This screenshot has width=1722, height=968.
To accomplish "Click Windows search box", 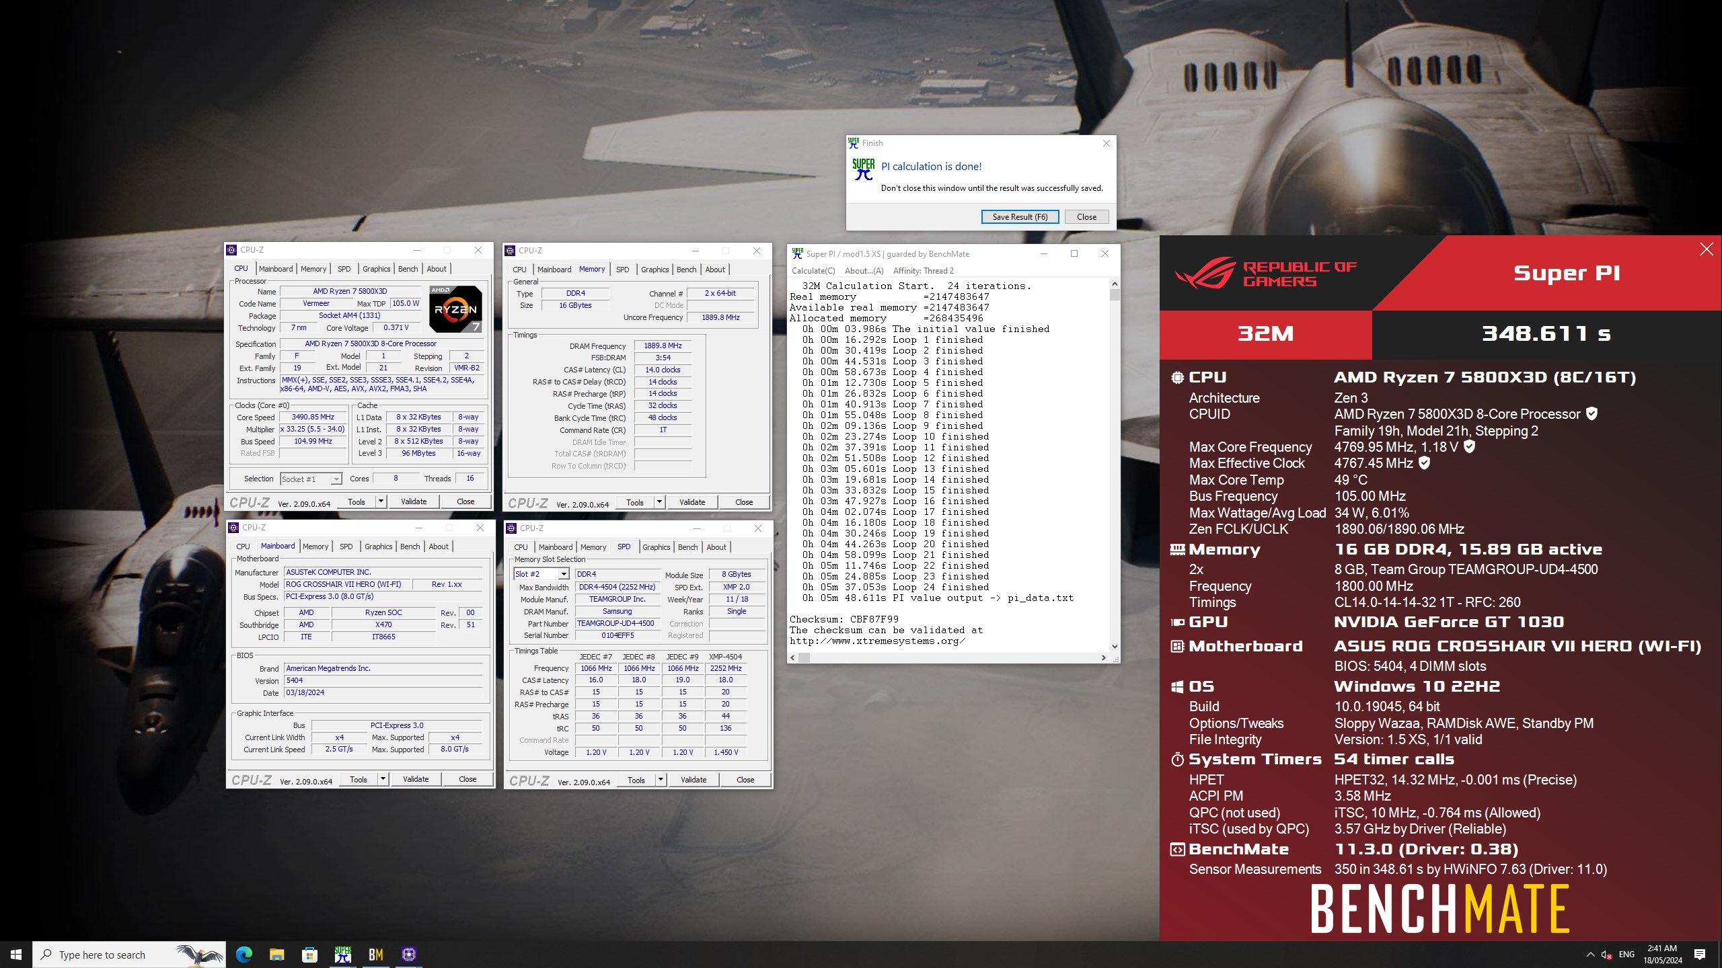I will coord(129,955).
